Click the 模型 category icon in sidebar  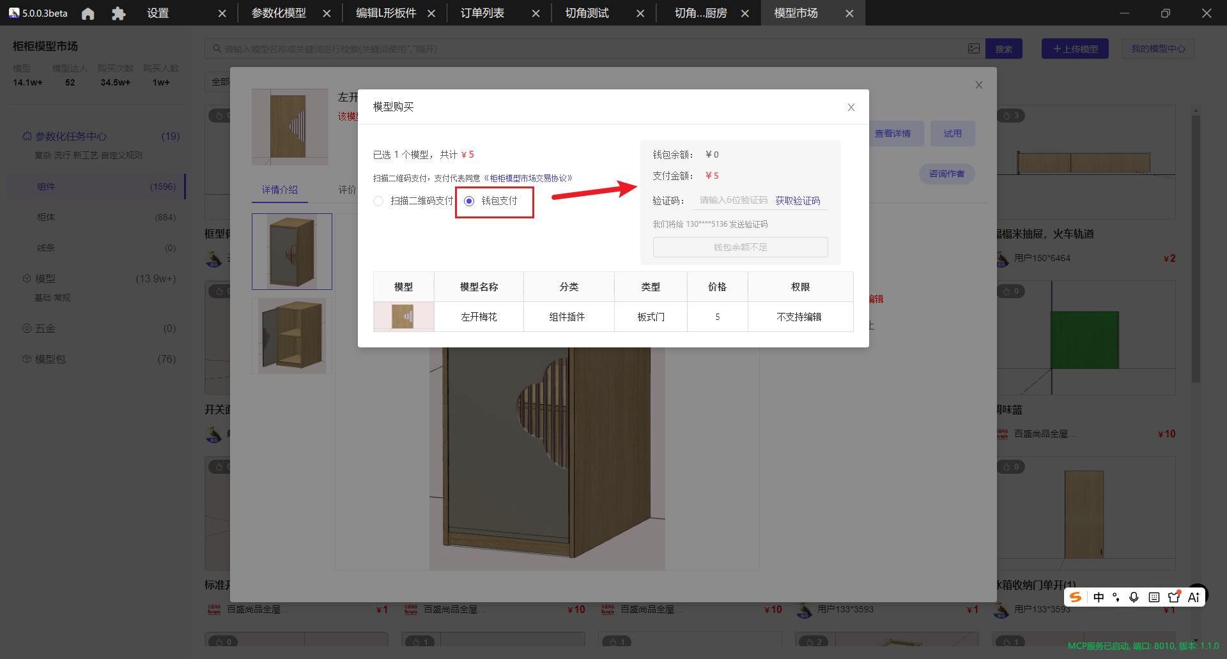[x=27, y=279]
